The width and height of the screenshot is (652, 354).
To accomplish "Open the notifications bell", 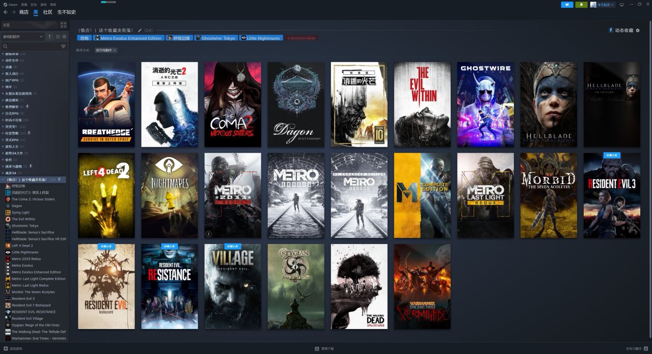I will click(581, 5).
